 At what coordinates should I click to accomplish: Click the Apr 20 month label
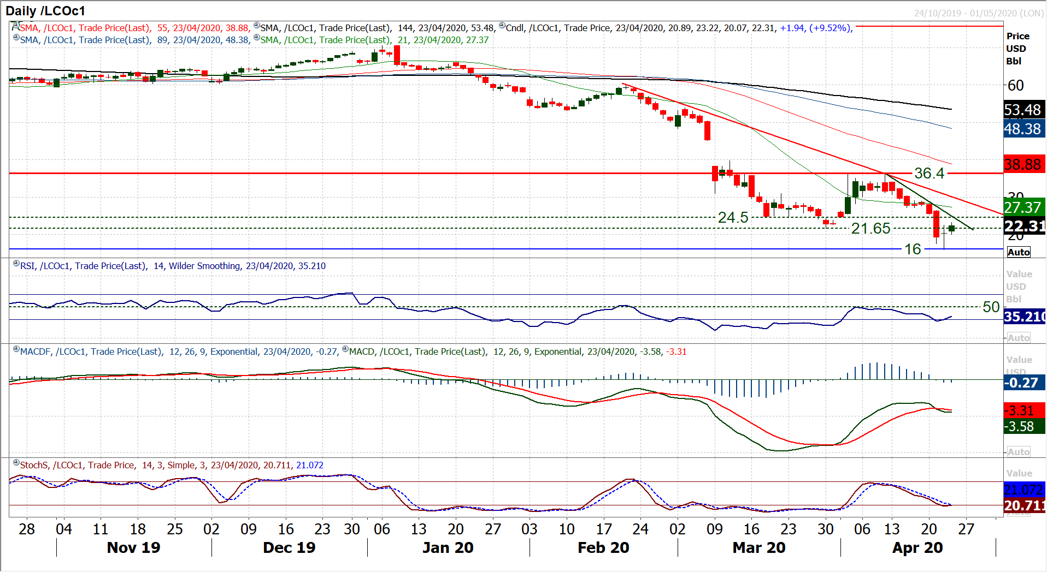click(917, 547)
